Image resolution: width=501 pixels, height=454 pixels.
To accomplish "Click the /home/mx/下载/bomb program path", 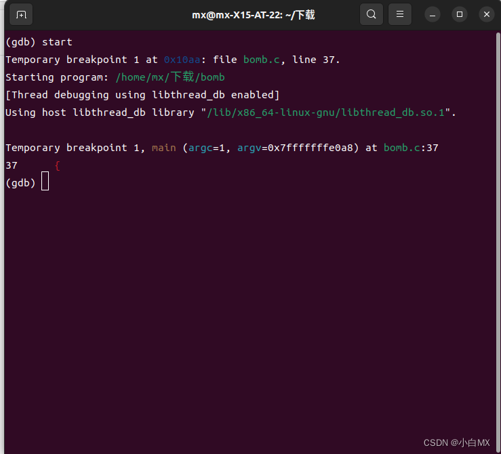I will [170, 77].
